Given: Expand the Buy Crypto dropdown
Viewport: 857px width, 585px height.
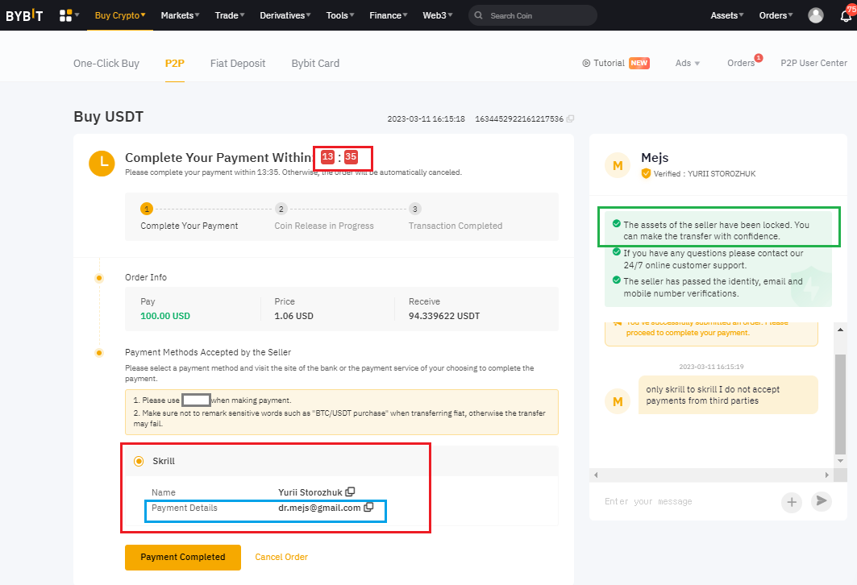Looking at the screenshot, I should pyautogui.click(x=120, y=15).
